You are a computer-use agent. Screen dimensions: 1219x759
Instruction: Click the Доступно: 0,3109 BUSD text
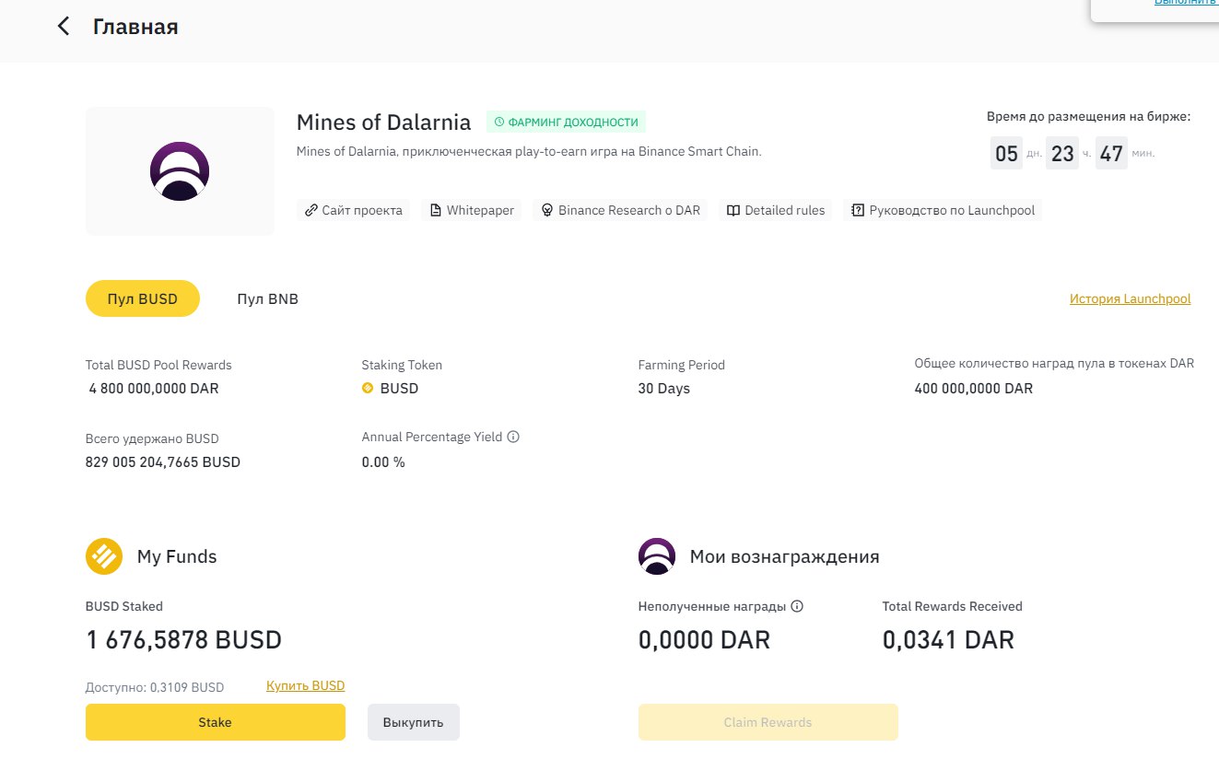155,687
